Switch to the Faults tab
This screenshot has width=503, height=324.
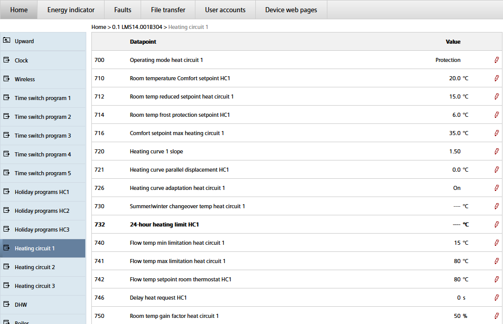[x=123, y=10]
